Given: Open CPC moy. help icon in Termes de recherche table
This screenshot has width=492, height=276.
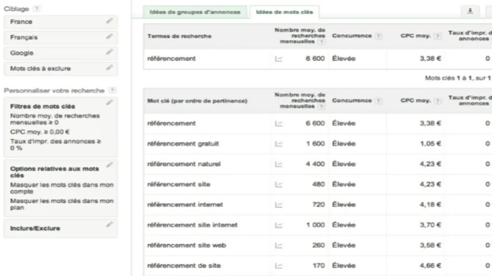Looking at the screenshot, I should click(x=437, y=36).
